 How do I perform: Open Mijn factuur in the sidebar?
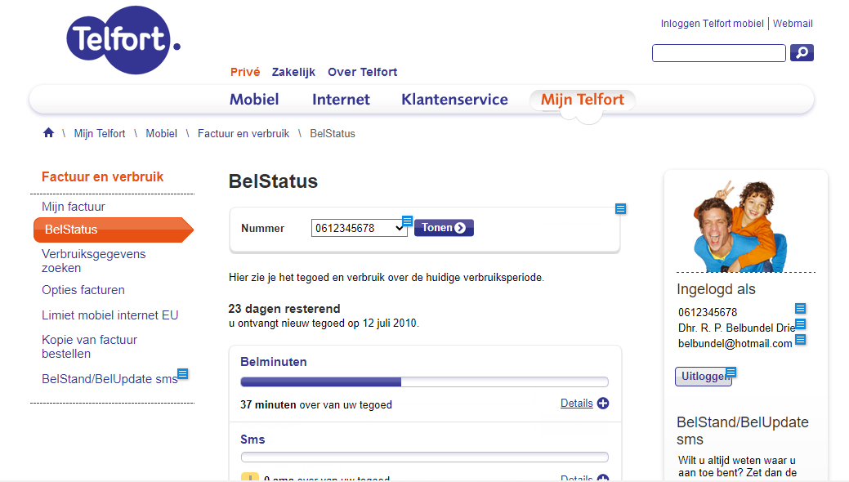74,207
